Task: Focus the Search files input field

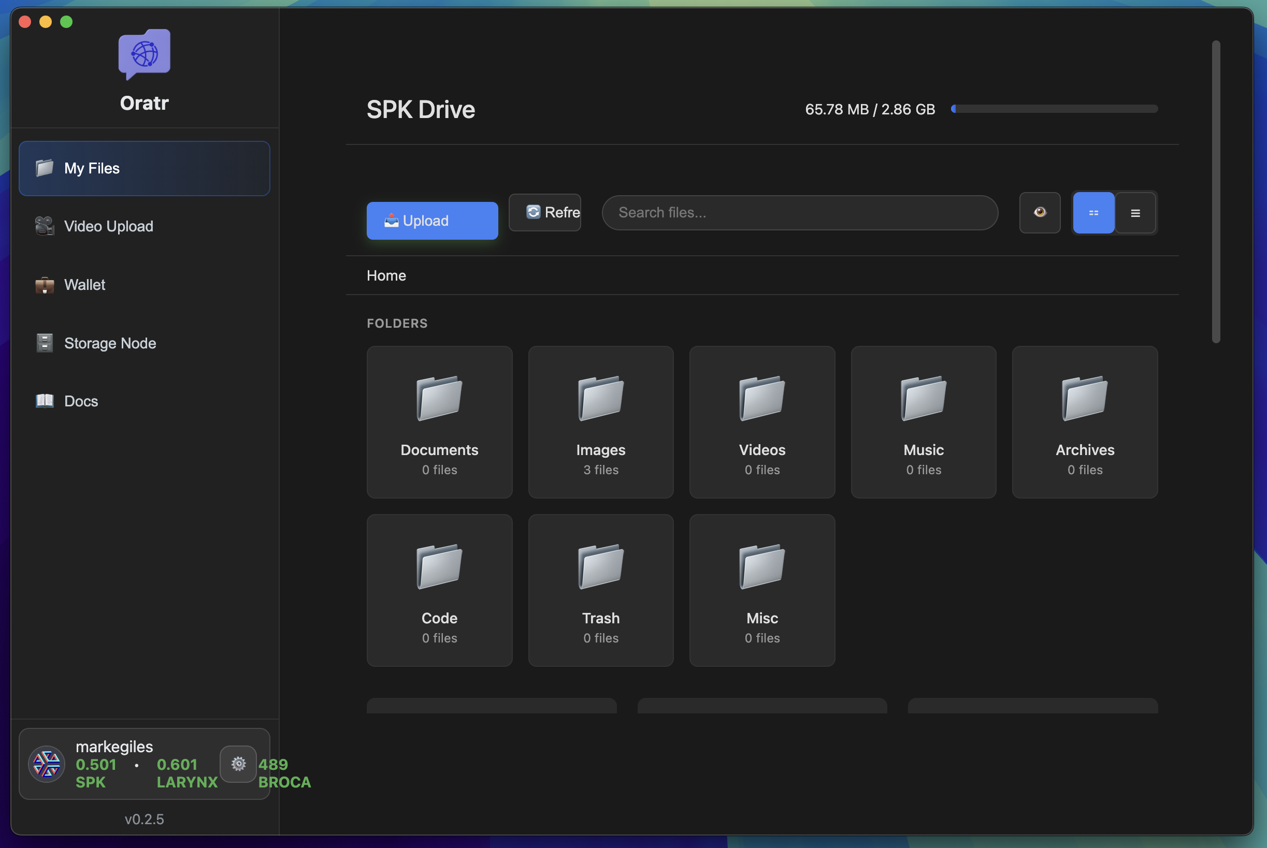Action: point(800,213)
